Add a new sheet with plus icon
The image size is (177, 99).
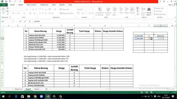pos(46,89)
